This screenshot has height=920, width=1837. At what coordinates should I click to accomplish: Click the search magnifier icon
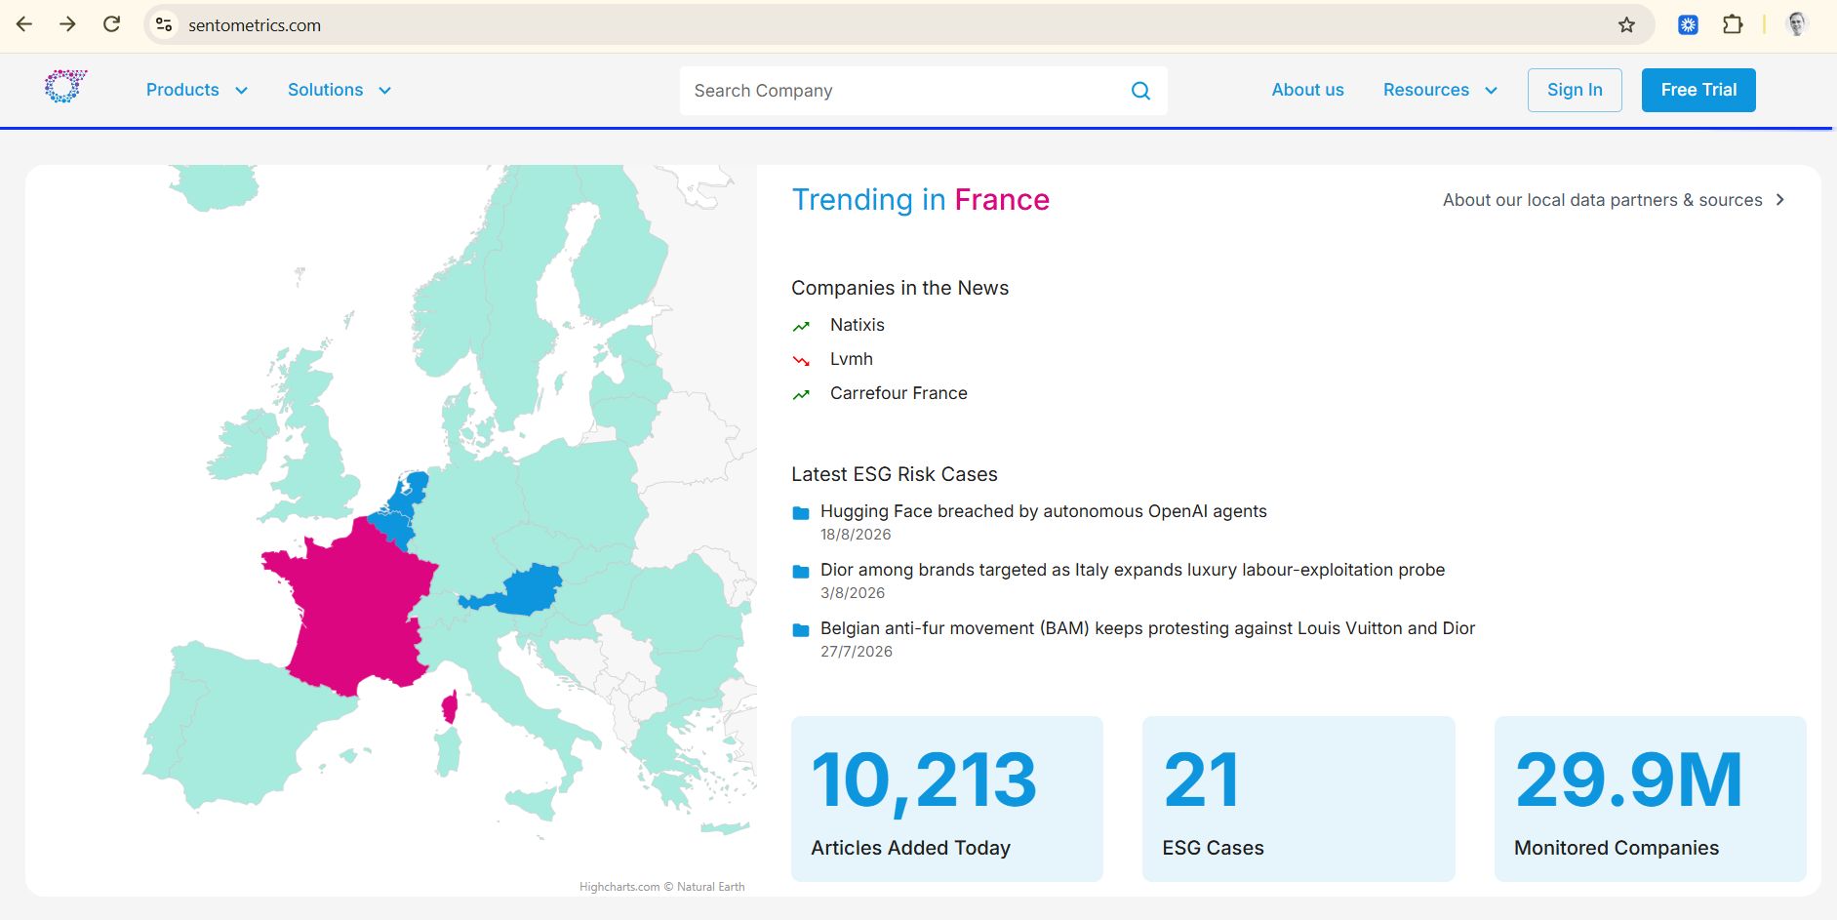point(1140,91)
